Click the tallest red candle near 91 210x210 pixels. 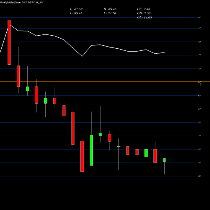[9, 42]
